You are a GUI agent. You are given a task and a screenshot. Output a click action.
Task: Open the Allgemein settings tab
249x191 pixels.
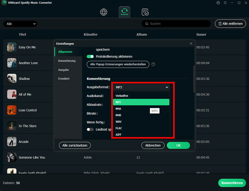pyautogui.click(x=68, y=52)
